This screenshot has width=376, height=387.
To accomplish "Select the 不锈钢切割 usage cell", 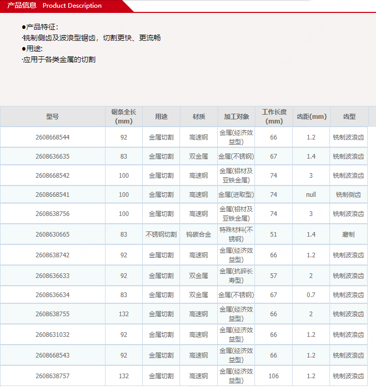I will point(161,235).
